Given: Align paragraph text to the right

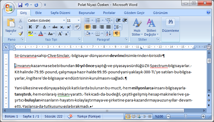Looking at the screenshot, I should pos(101,27).
